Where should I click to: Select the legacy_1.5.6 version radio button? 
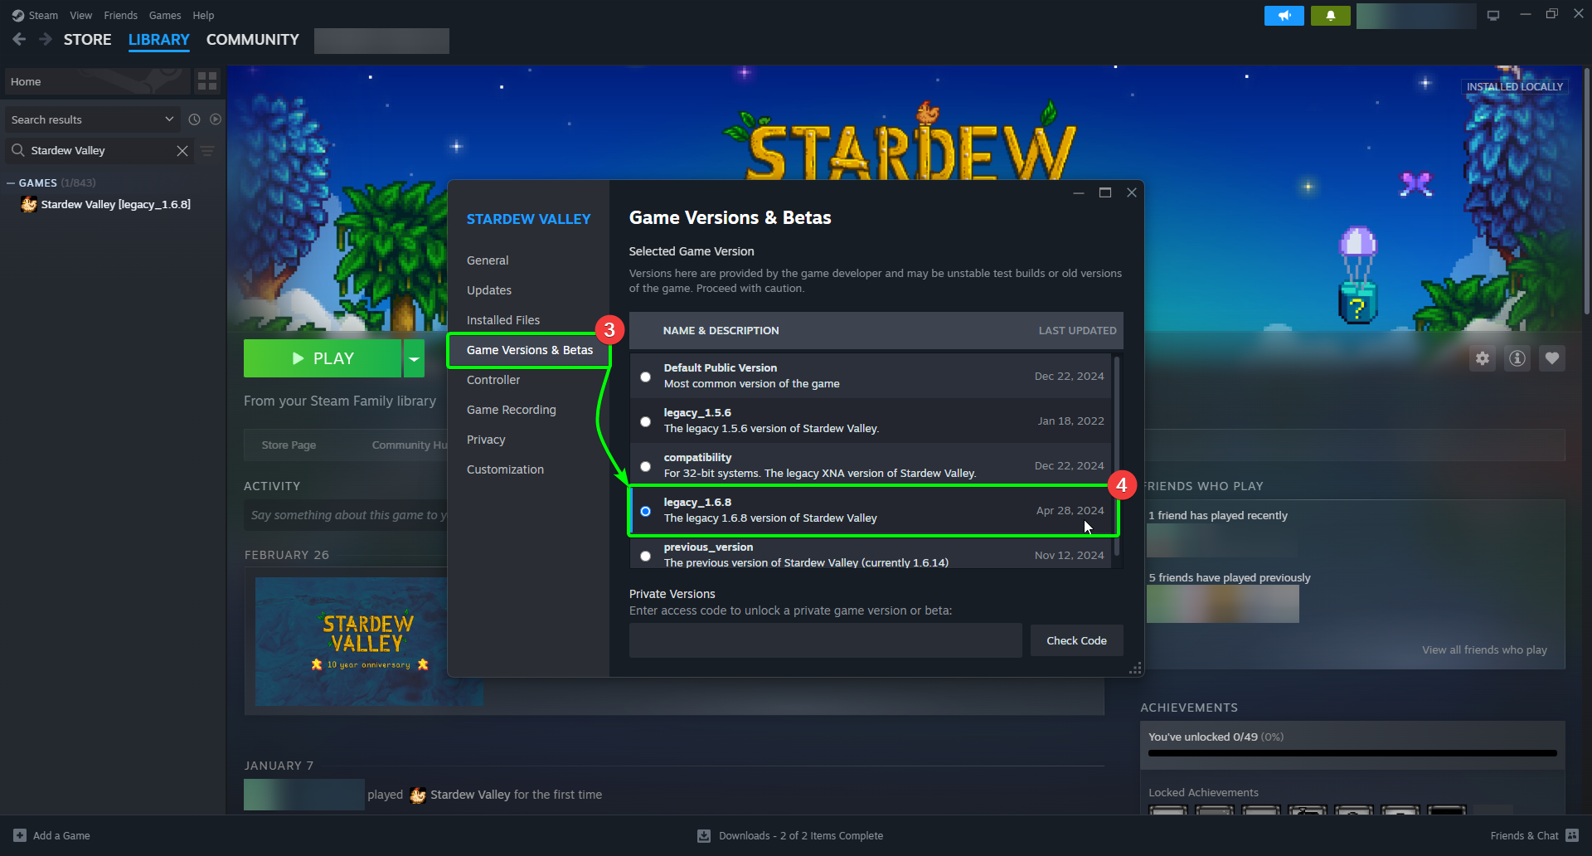point(645,421)
